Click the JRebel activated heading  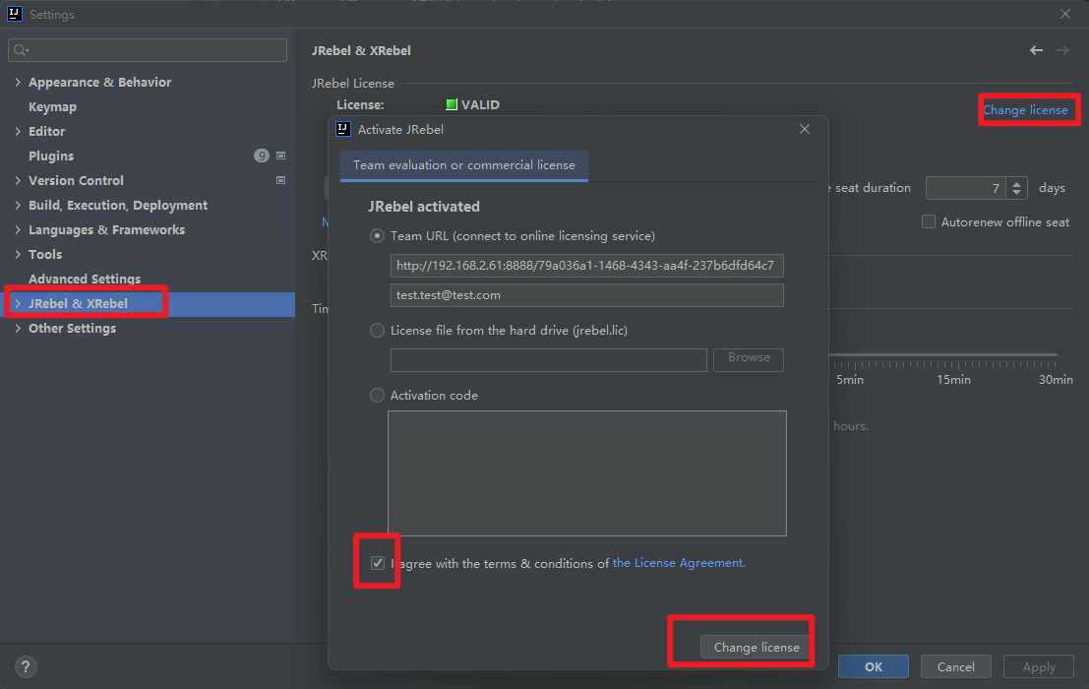point(424,207)
